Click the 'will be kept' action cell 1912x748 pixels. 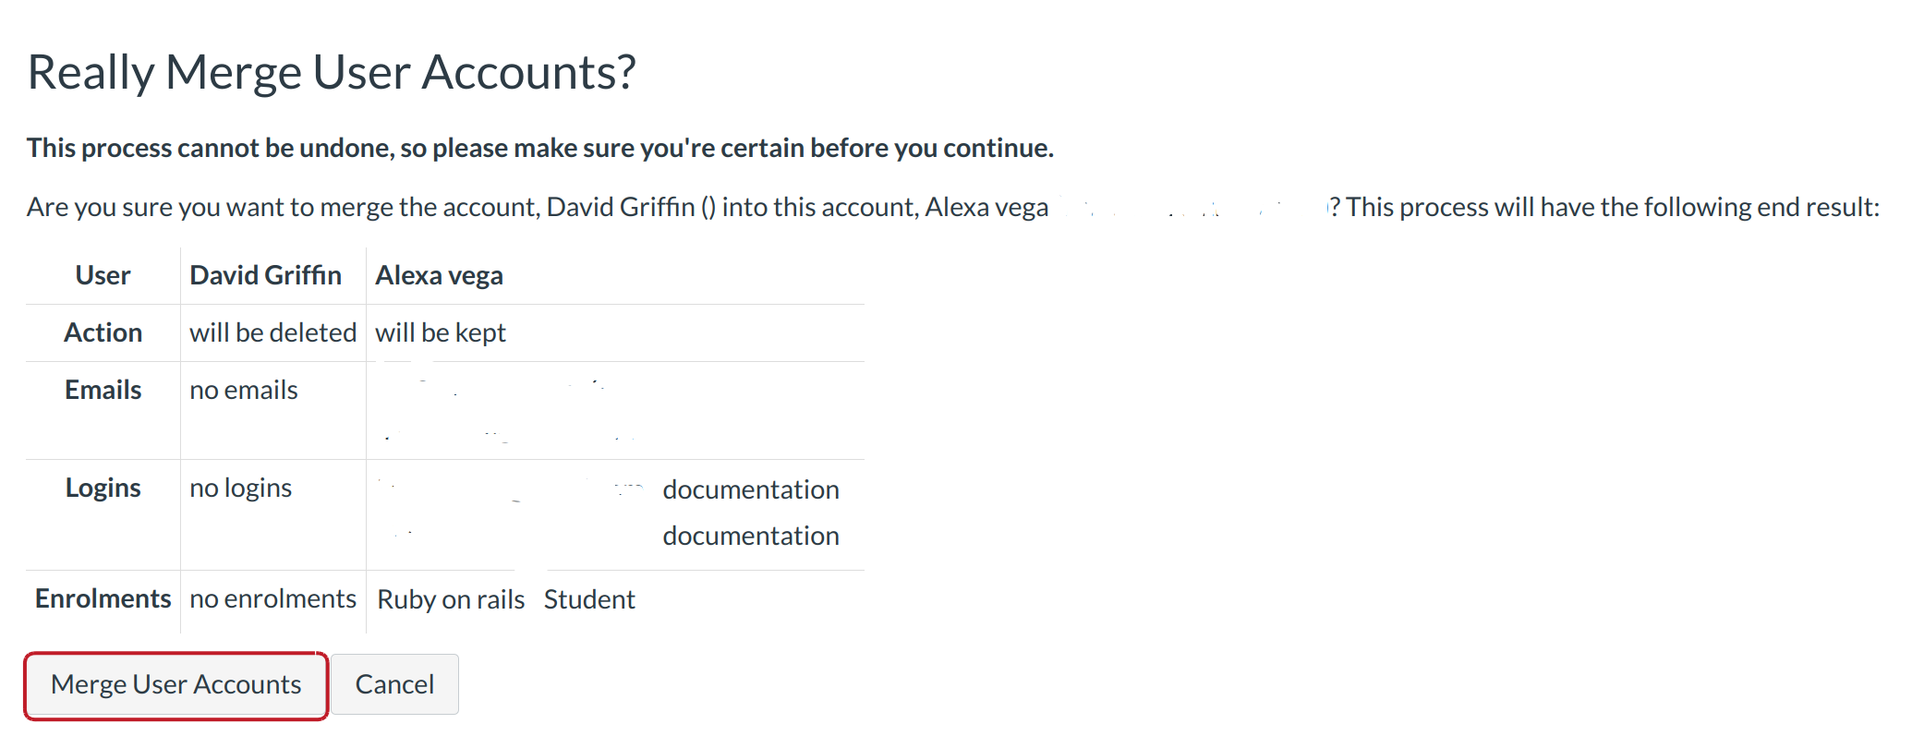[x=441, y=332]
